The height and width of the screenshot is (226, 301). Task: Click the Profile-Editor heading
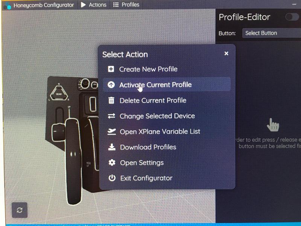pos(244,17)
